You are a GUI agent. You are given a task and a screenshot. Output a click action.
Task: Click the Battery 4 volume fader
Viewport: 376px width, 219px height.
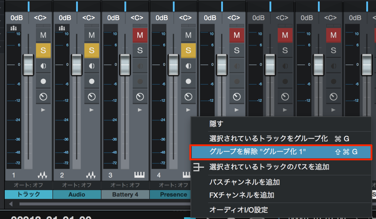coord(125,65)
